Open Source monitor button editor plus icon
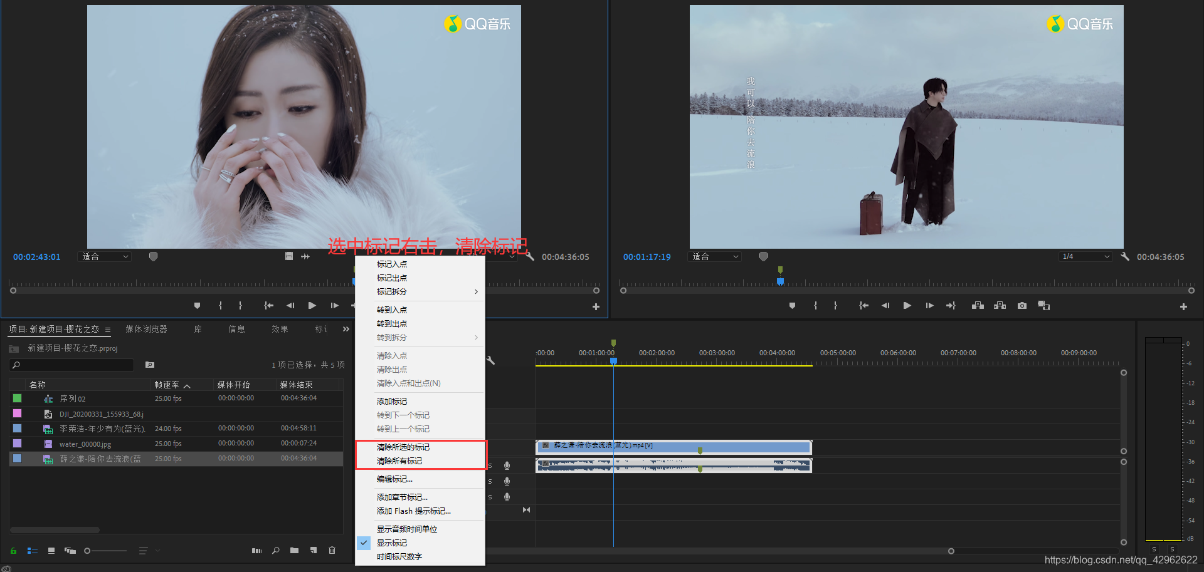1204x572 pixels. tap(596, 307)
